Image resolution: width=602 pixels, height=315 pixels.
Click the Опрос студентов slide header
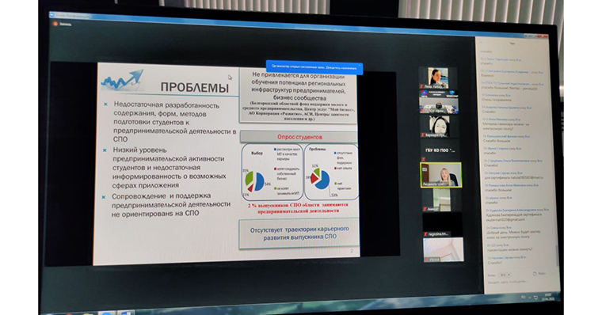(299, 137)
